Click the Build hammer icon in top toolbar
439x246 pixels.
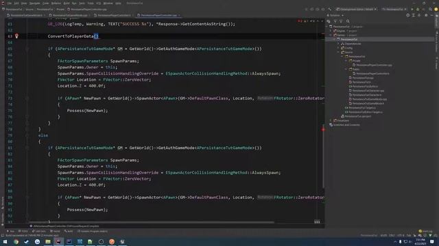[x=330, y=9]
